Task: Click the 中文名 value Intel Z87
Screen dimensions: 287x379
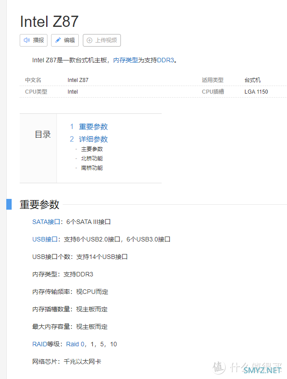Action: 78,80
